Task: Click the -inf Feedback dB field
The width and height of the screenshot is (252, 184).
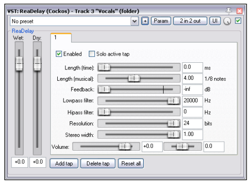Action: [192, 89]
